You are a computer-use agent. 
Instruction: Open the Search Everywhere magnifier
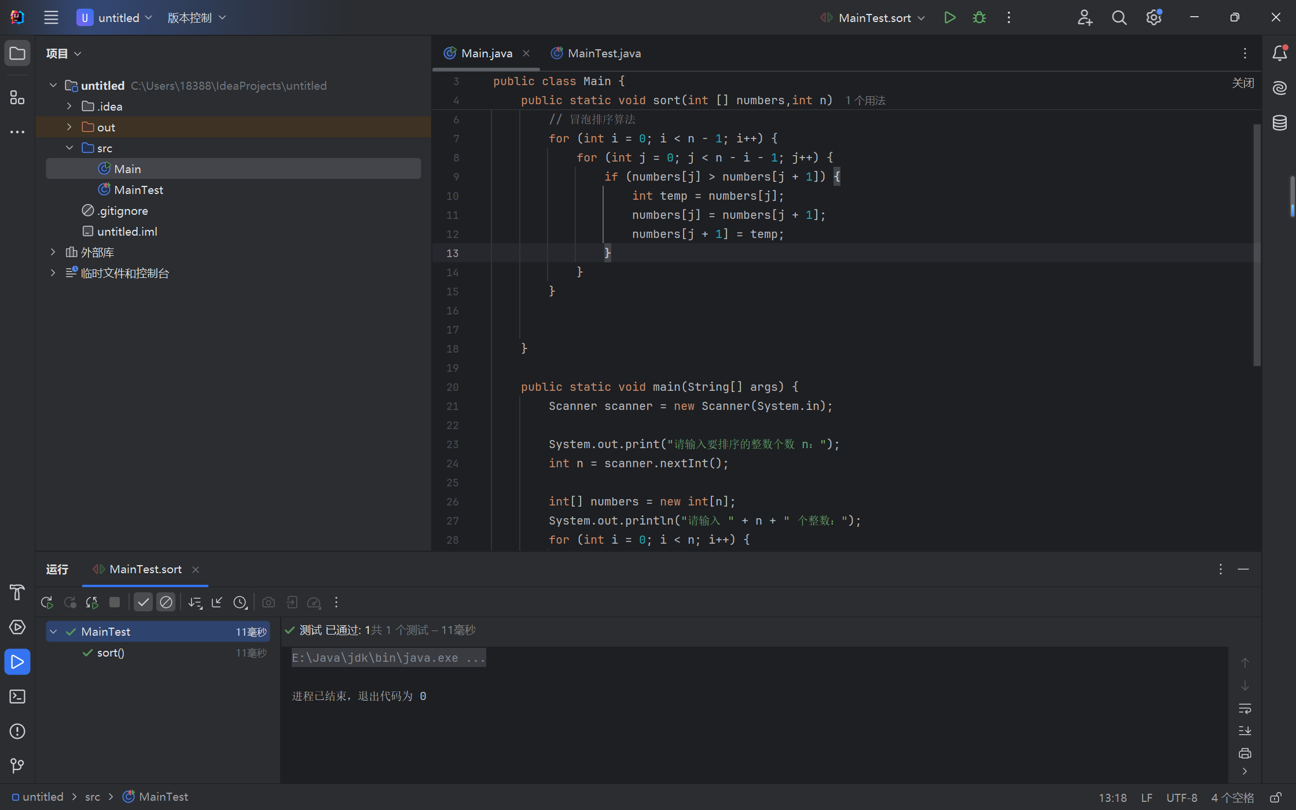(x=1119, y=17)
